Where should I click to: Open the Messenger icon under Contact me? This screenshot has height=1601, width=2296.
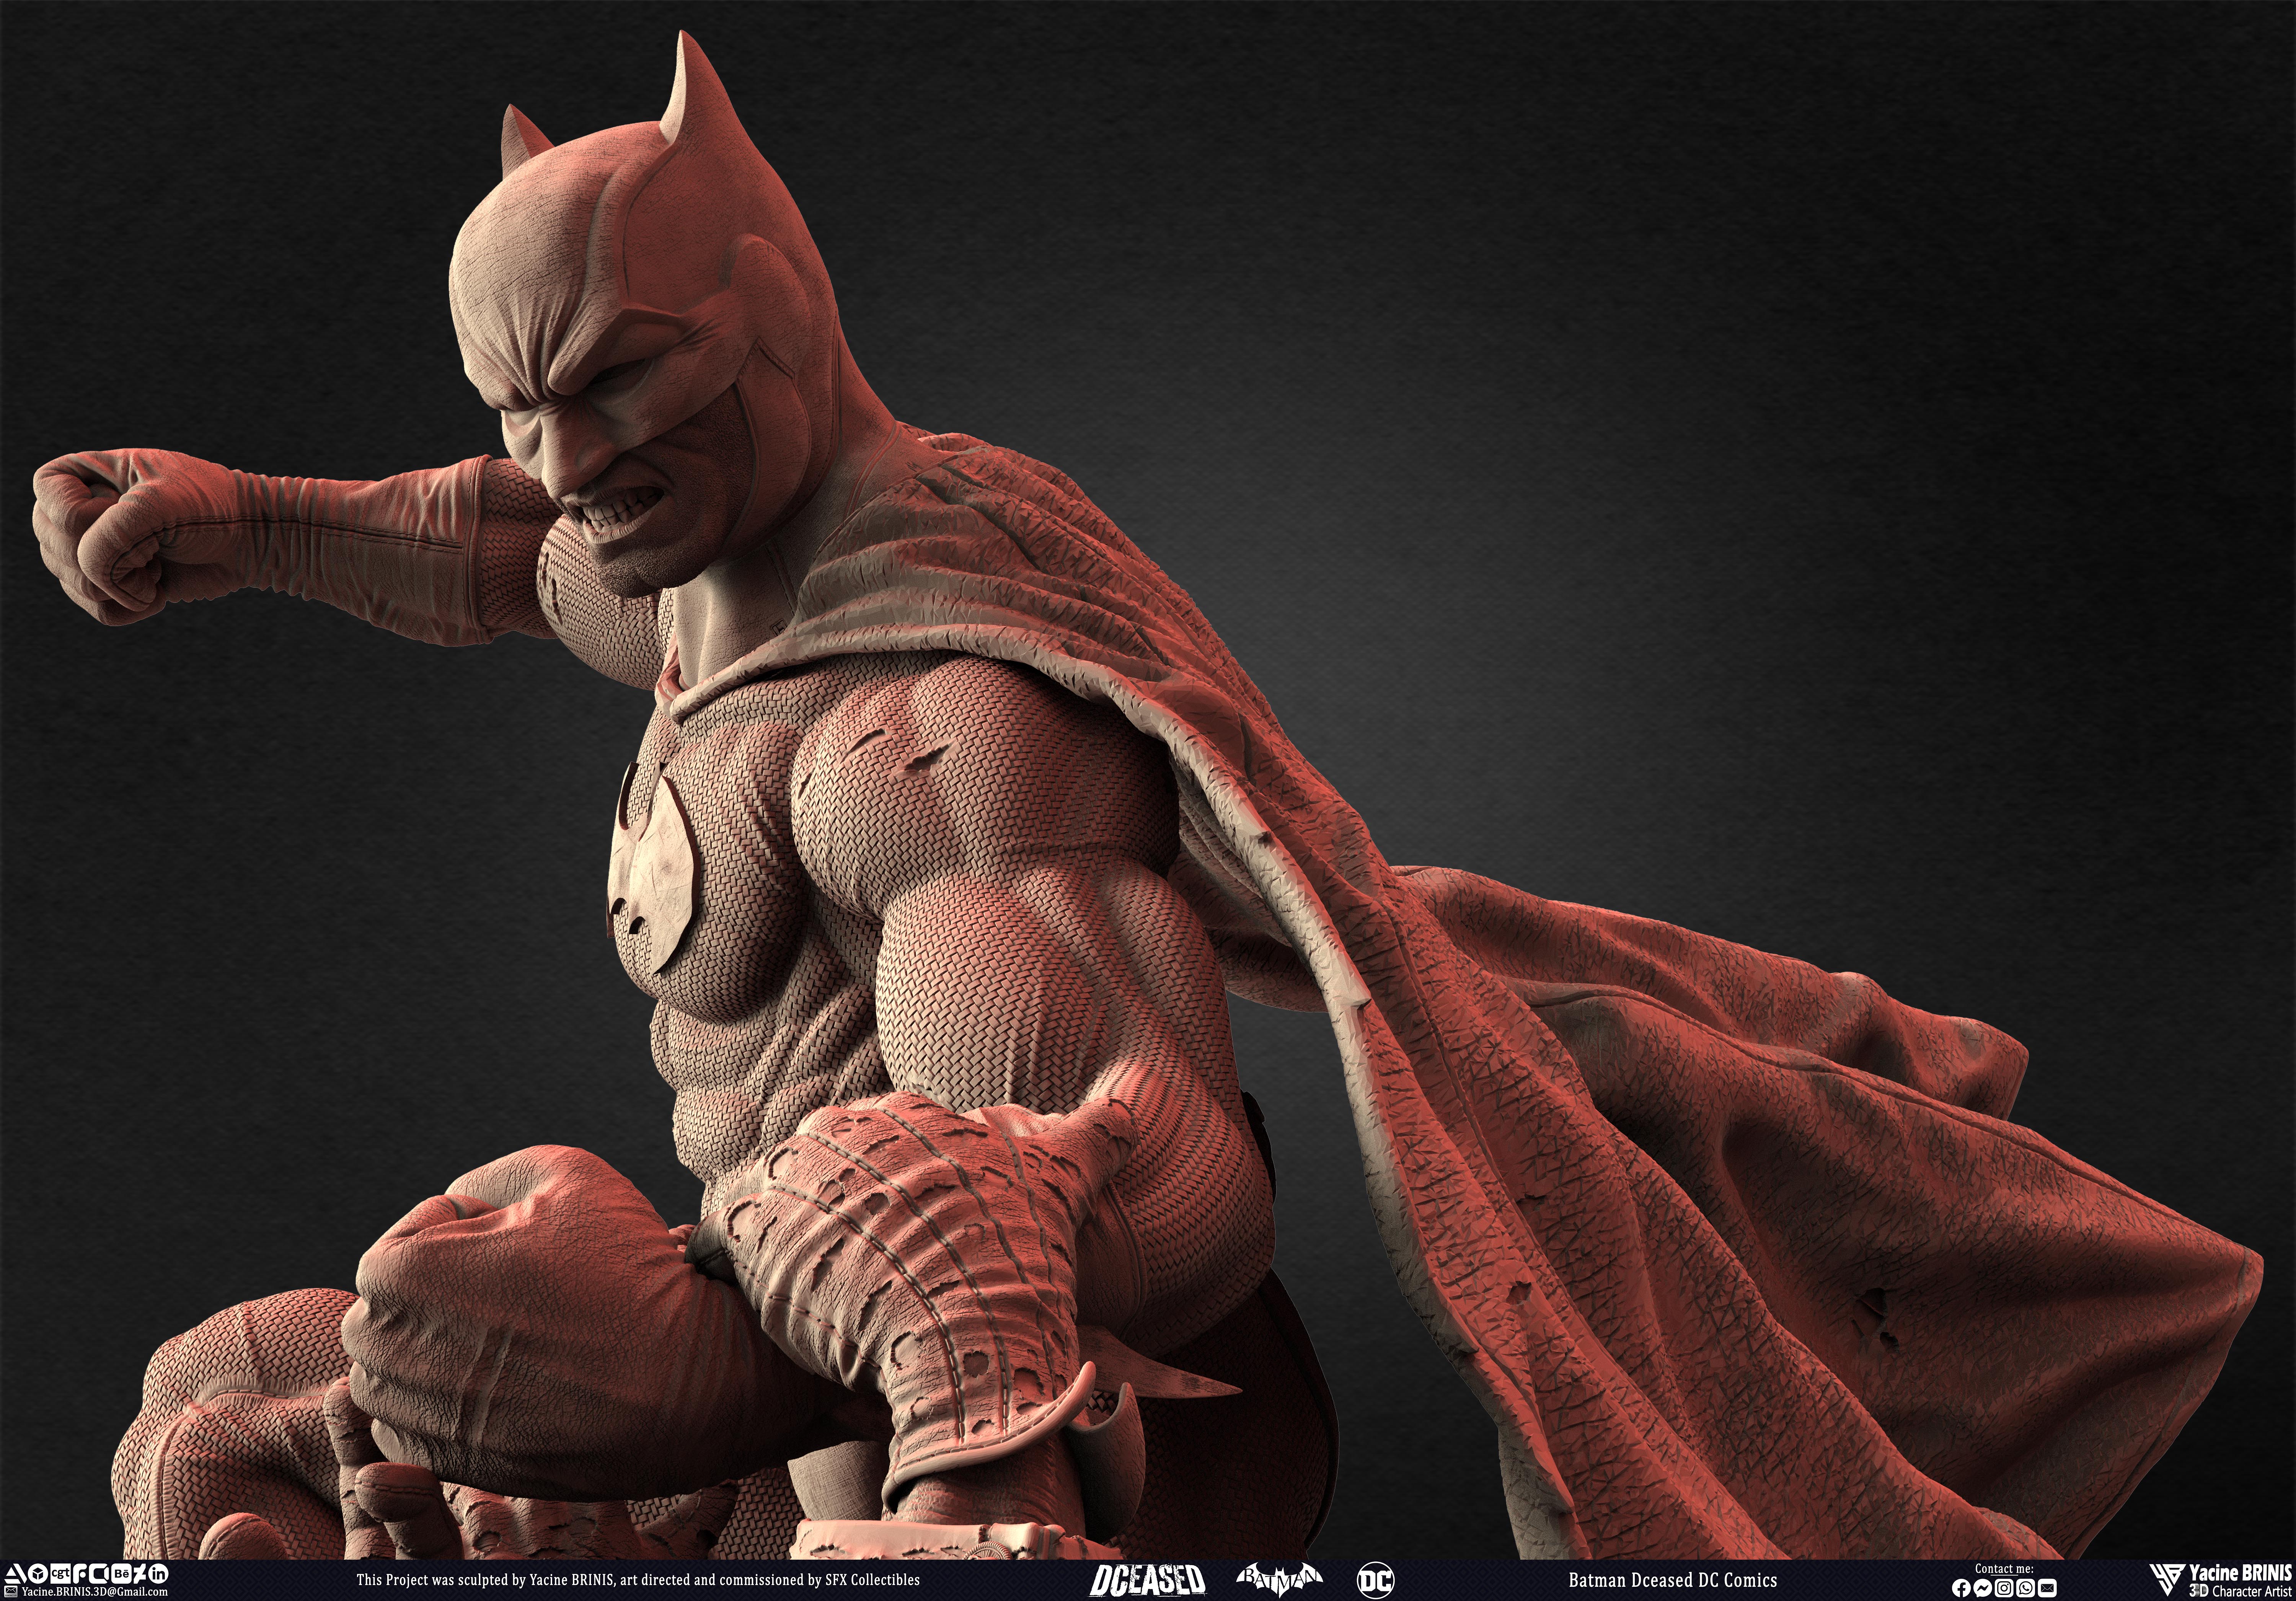(1983, 1588)
